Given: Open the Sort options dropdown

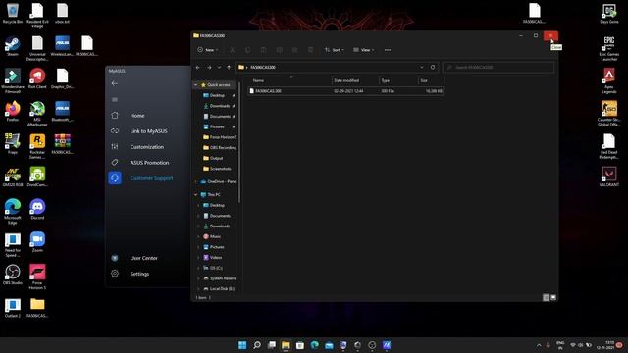Looking at the screenshot, I should [x=335, y=50].
